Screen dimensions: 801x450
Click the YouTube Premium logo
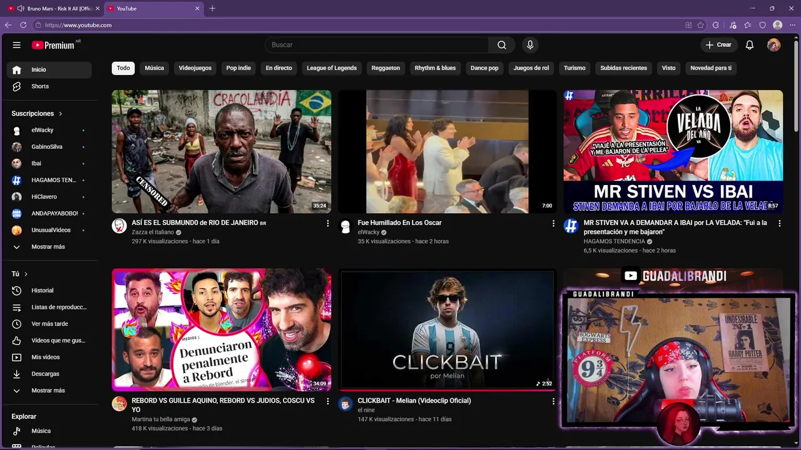click(54, 45)
